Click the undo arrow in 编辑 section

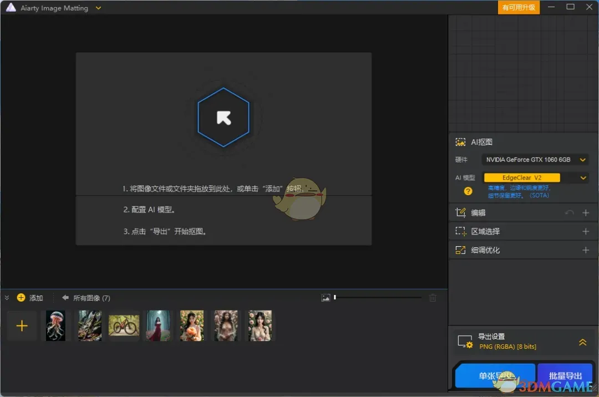coord(570,212)
